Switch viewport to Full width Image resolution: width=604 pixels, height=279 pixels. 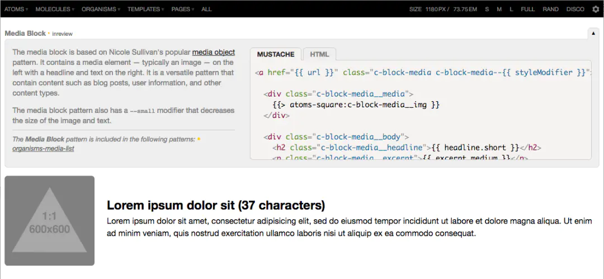527,9
